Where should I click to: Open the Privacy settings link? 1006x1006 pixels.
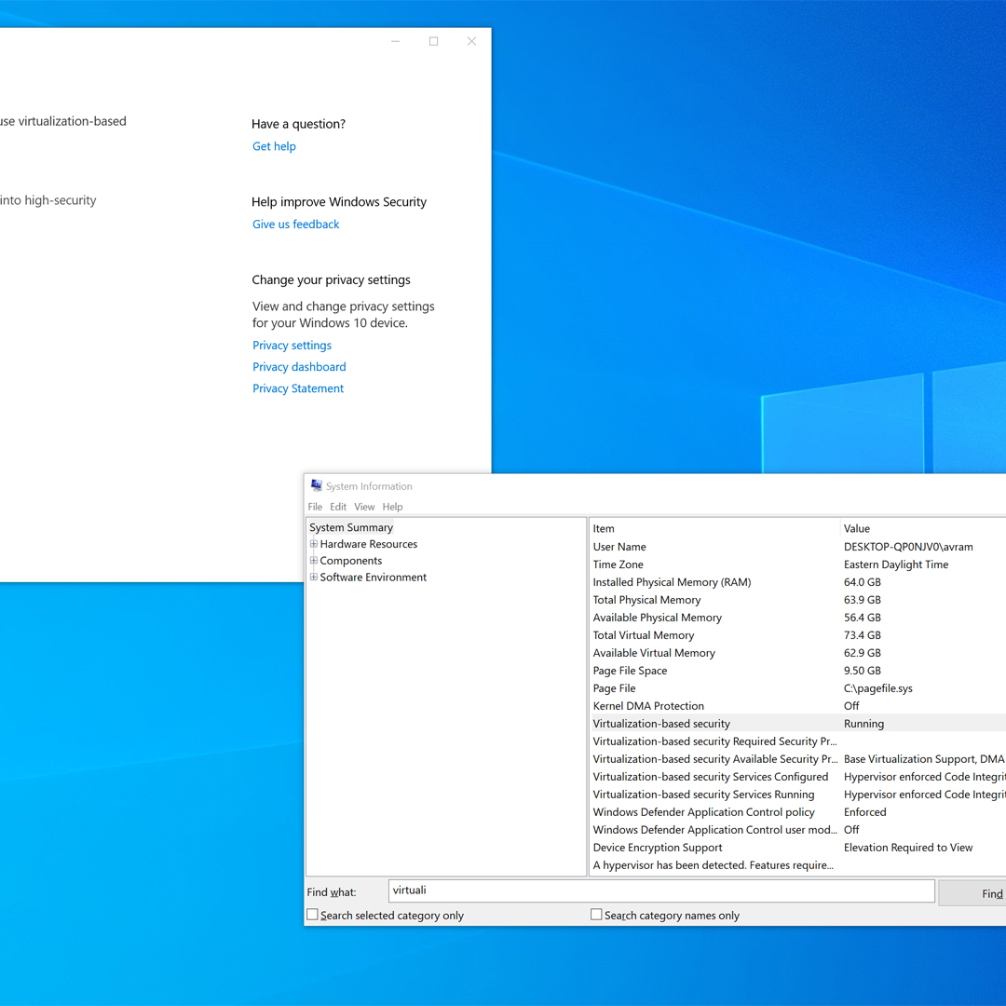[292, 346]
